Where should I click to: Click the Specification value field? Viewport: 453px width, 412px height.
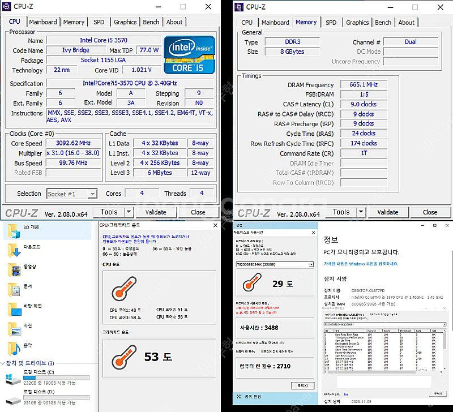[x=130, y=83]
